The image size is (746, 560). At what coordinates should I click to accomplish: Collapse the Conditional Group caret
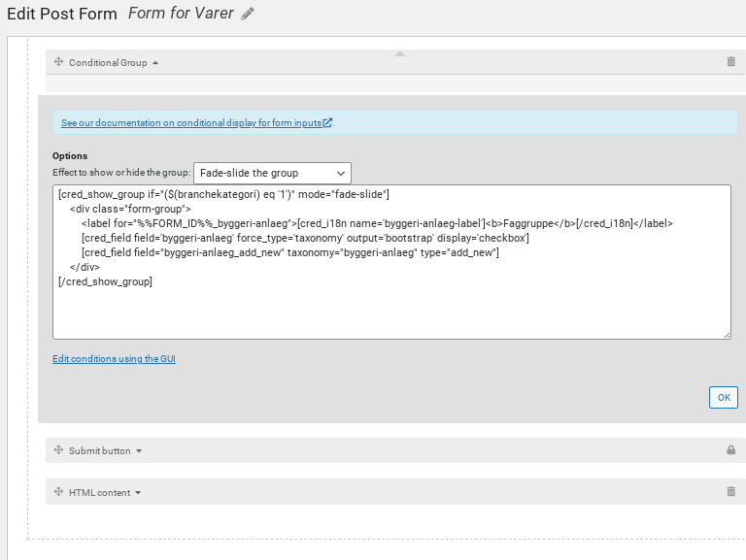[155, 63]
